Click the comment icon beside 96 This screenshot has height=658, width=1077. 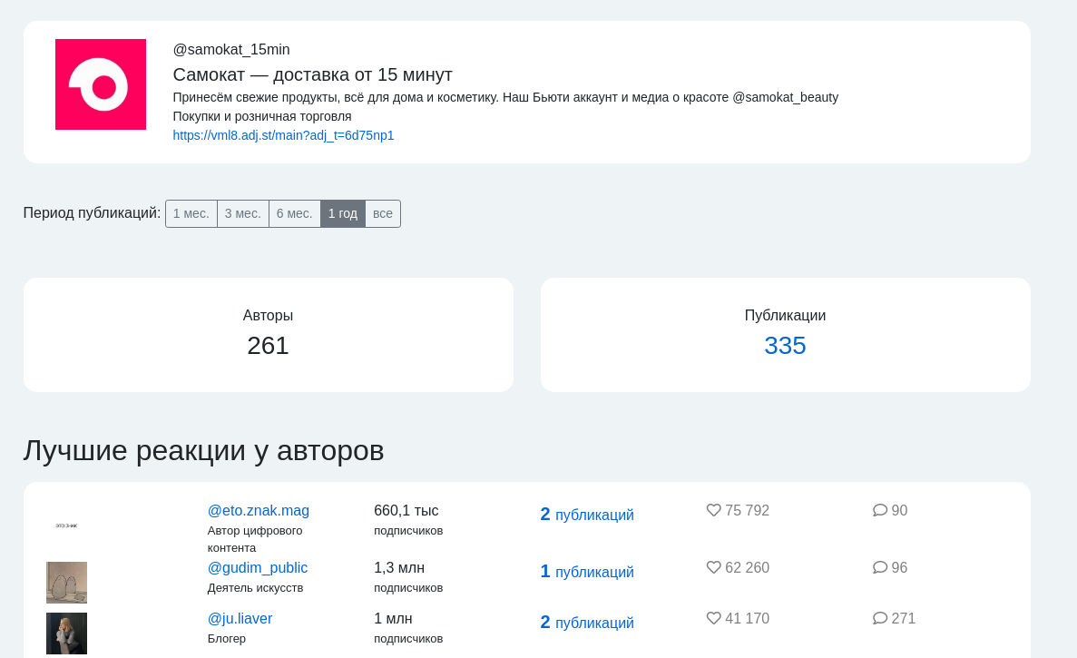pyautogui.click(x=880, y=567)
